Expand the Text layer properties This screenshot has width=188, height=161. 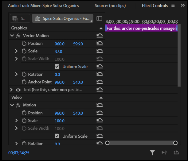11,90
